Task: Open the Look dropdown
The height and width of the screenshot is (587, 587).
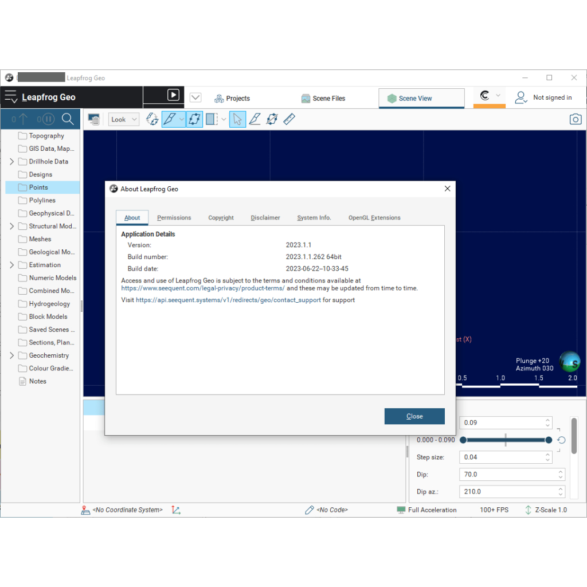Action: (124, 119)
